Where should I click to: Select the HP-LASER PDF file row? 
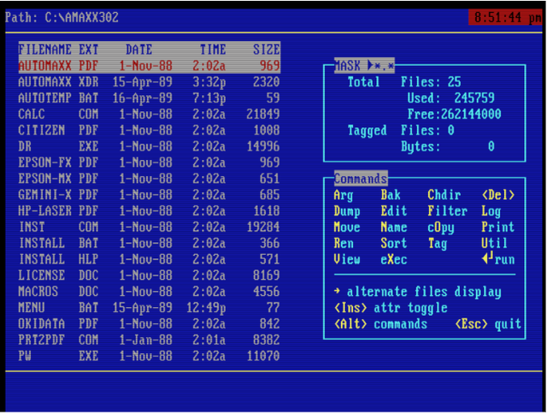tap(150, 210)
